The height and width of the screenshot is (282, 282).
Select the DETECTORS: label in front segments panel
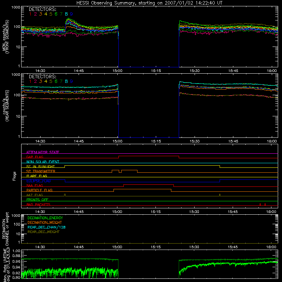coord(42,9)
